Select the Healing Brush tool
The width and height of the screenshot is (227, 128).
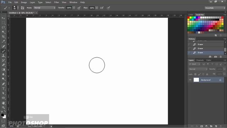[3, 46]
